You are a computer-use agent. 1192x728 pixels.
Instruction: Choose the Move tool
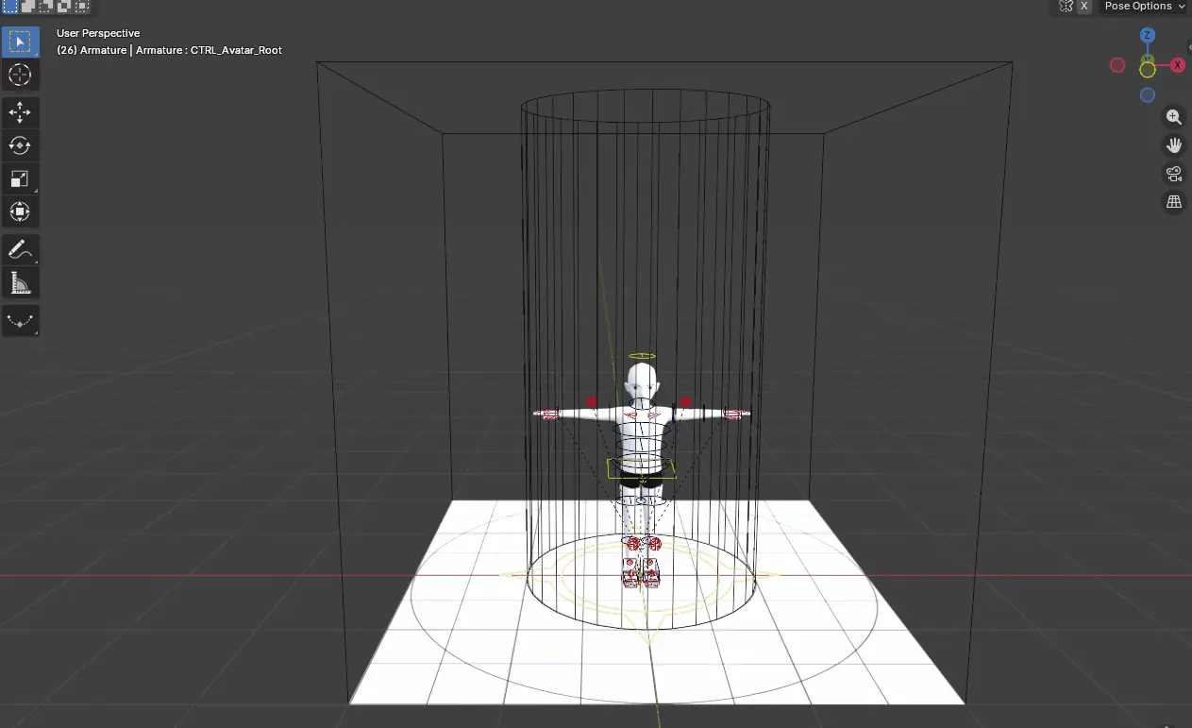[x=20, y=112]
